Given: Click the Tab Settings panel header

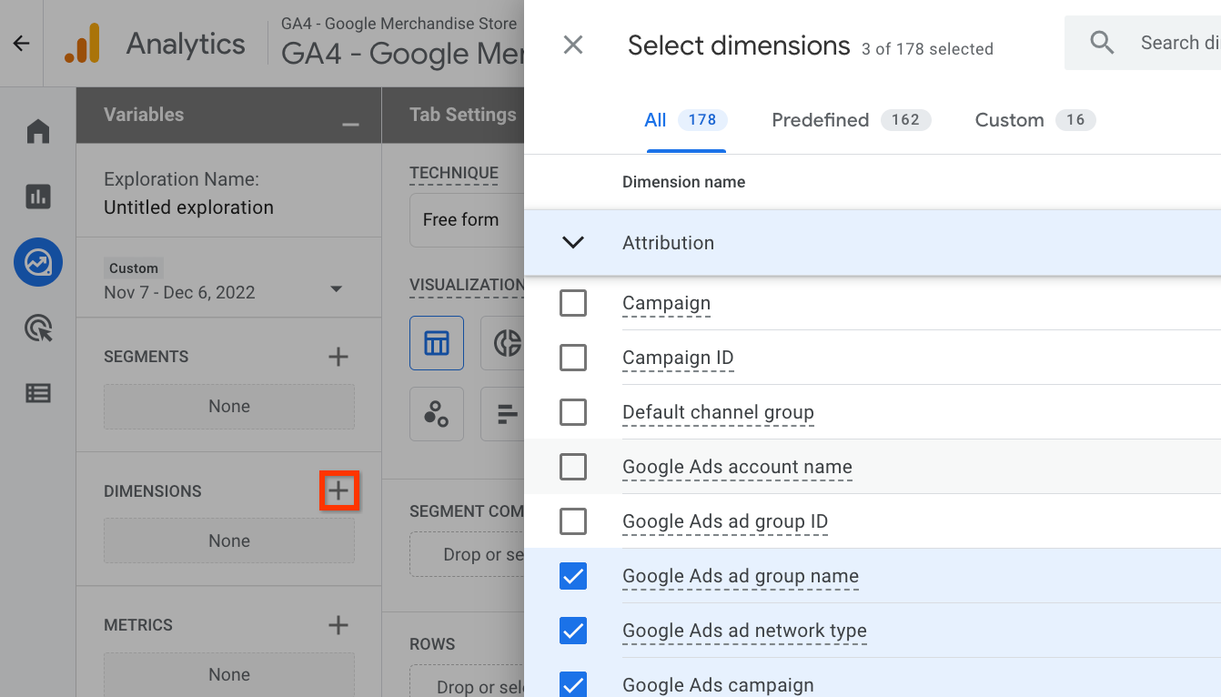Looking at the screenshot, I should coord(462,115).
